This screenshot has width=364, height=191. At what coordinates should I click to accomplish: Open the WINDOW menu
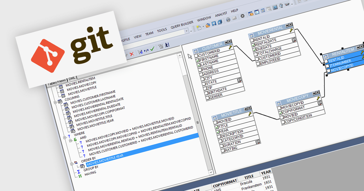204,19
